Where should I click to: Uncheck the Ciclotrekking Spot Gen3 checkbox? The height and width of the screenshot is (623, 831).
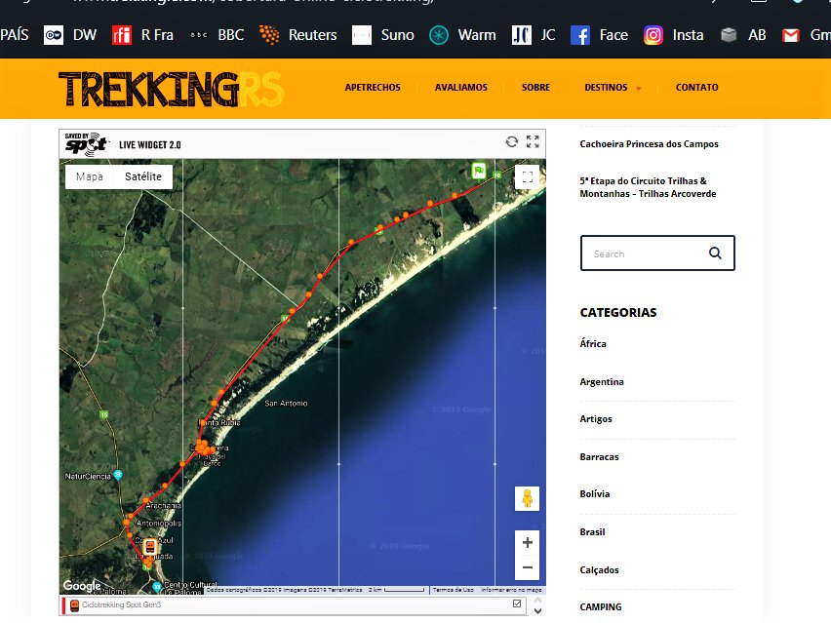point(517,604)
